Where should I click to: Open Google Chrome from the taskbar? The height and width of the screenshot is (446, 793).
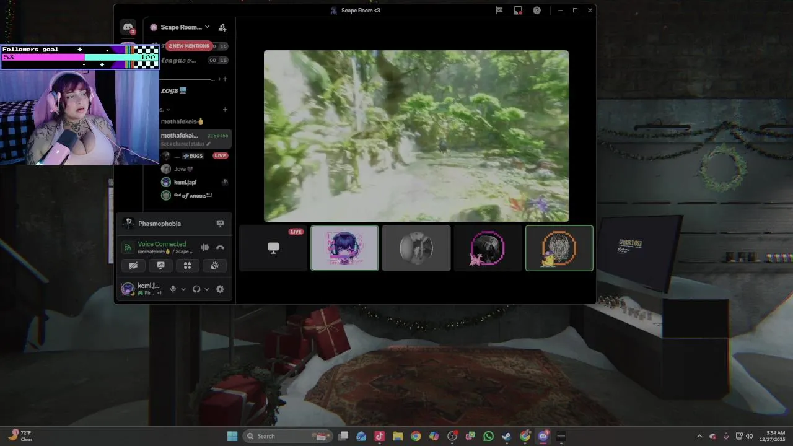point(416,436)
